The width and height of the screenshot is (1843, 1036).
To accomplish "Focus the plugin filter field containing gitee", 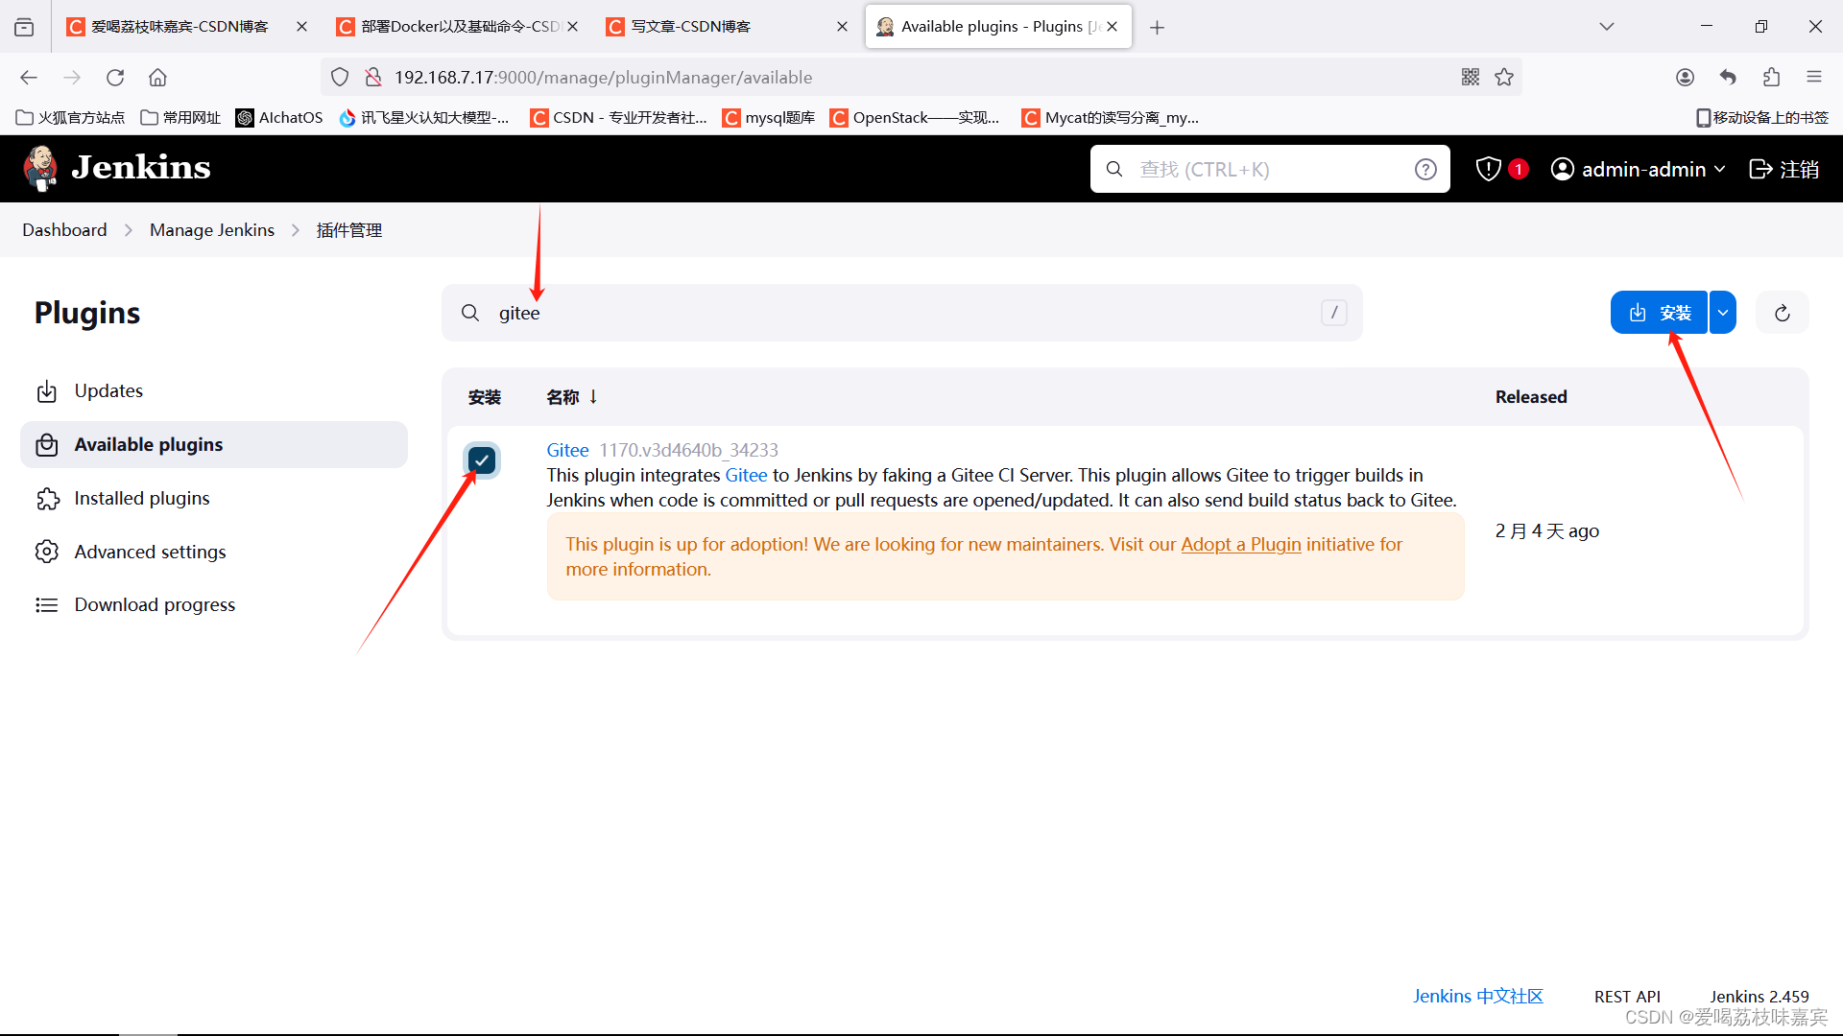I will pos(902,313).
